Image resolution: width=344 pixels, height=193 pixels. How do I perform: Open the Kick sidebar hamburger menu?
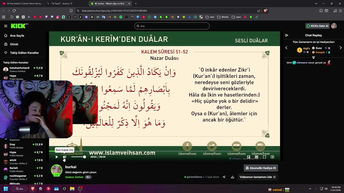[6, 26]
